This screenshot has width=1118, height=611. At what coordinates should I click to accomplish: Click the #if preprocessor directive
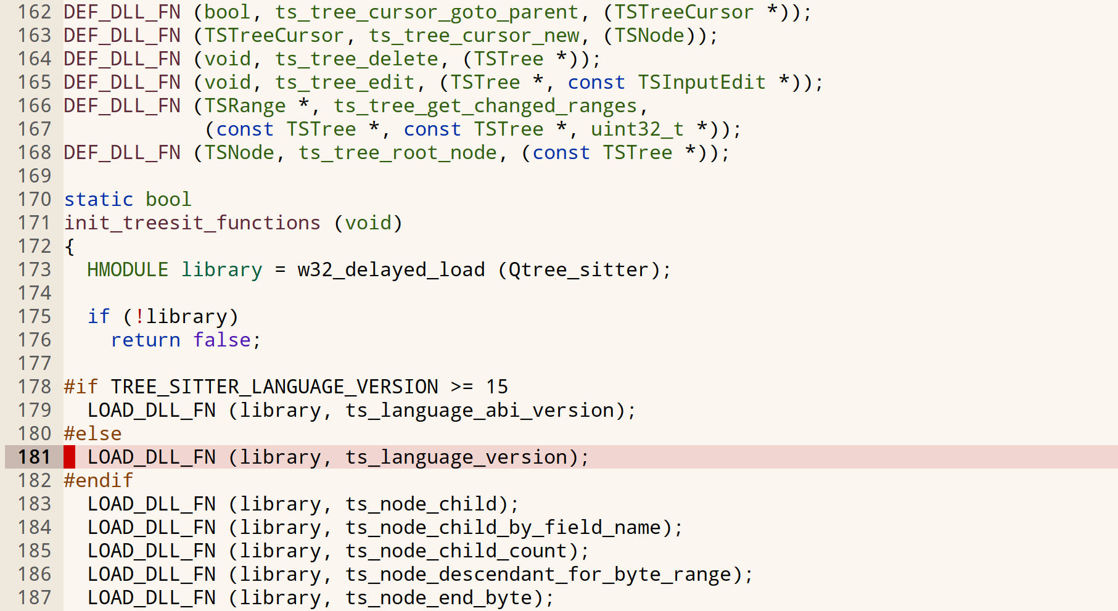(x=81, y=387)
